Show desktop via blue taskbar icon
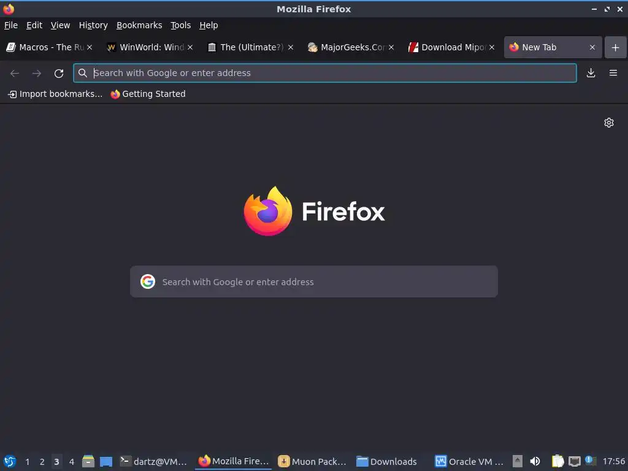 click(105, 461)
